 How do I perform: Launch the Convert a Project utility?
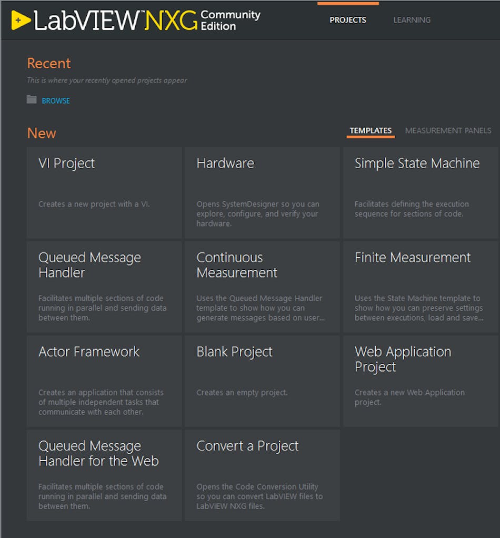262,475
